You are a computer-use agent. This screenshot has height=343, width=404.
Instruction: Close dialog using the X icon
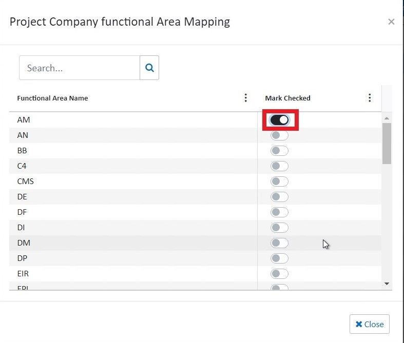click(x=391, y=22)
